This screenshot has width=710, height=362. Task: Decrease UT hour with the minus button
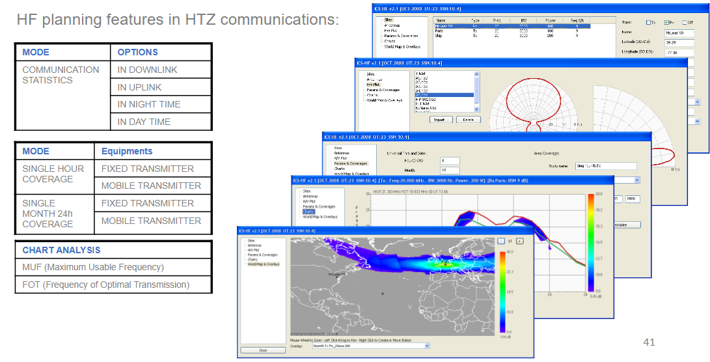tap(501, 241)
